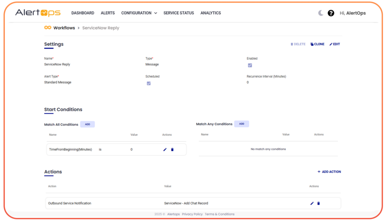Click DELETE in the Settings toolbar
The image size is (386, 221).
(x=298, y=44)
